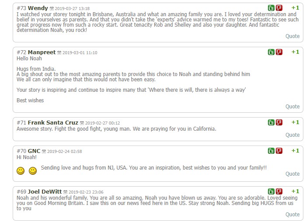
Task: Click the calendar icon beside Wendy's date
Action: tap(52, 9)
